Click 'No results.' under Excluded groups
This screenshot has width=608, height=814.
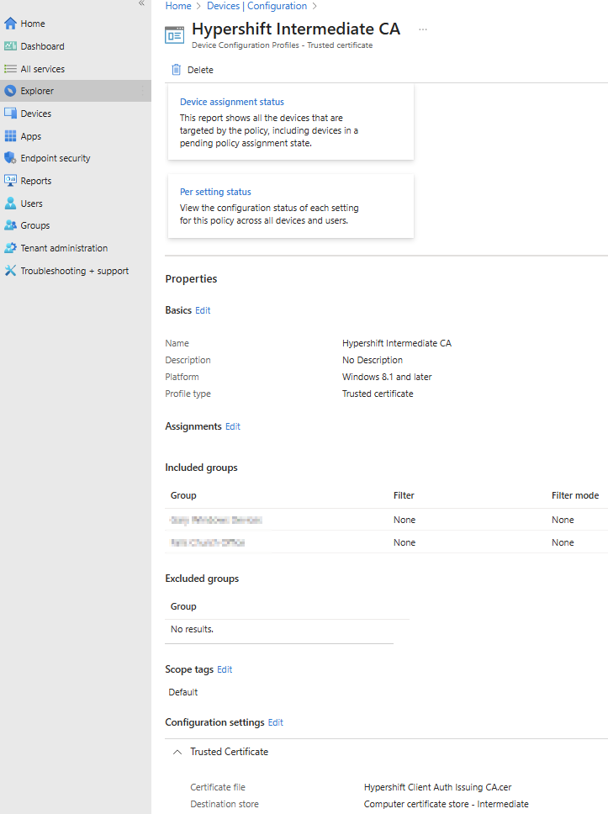192,629
